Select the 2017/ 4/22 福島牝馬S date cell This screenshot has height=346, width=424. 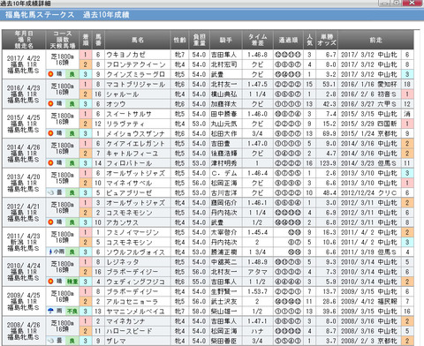point(24,64)
